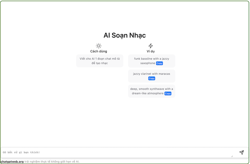The width and height of the screenshot is (250, 164).
Task: Click the paper plane send icon
Action: pyautogui.click(x=241, y=152)
